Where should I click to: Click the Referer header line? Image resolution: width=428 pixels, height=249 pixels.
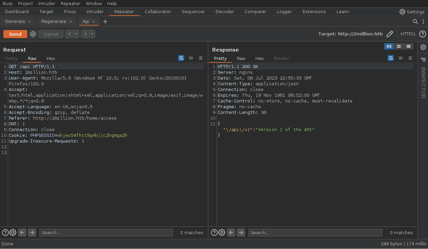pyautogui.click(x=63, y=118)
